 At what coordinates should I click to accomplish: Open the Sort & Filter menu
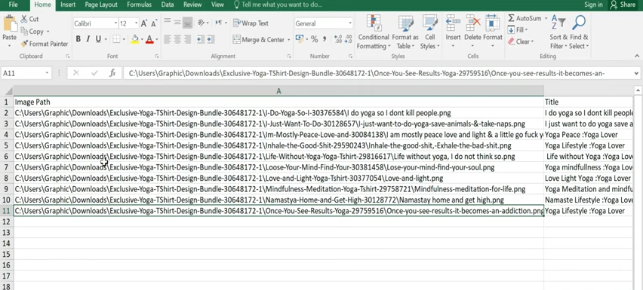(558, 32)
